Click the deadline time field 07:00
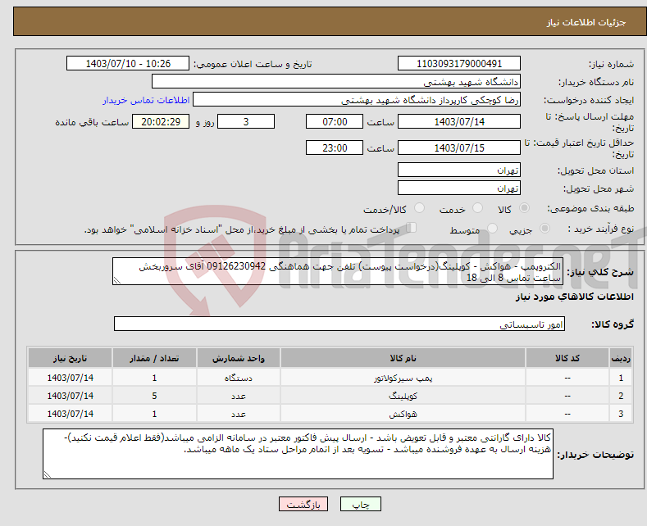The width and height of the screenshot is (647, 526). pyautogui.click(x=335, y=121)
